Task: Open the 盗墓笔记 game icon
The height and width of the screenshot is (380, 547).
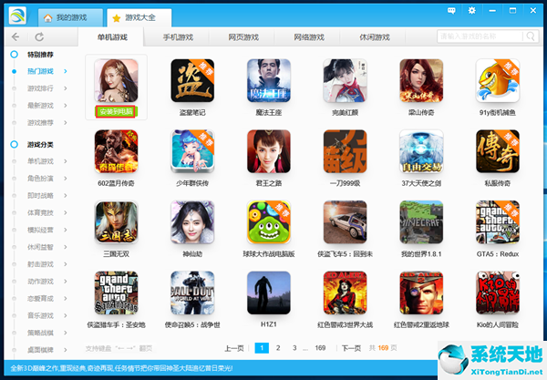Action: pos(192,80)
